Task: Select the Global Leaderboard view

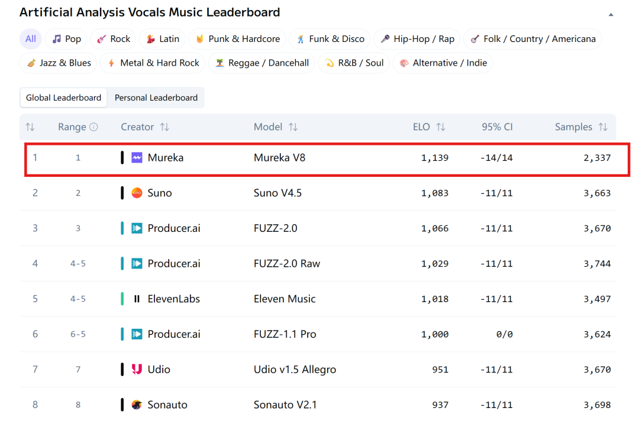Action: 63,98
